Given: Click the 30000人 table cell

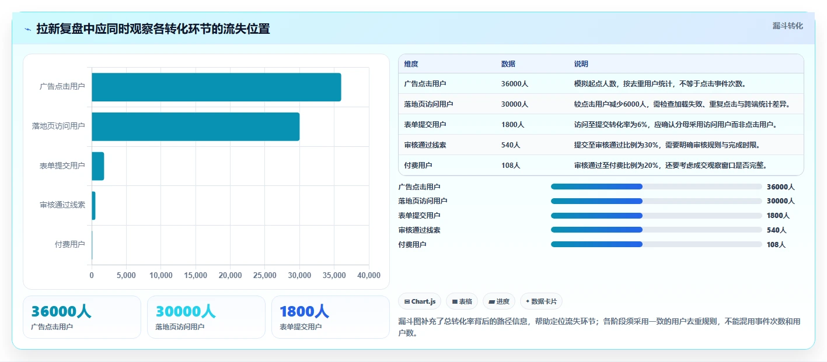Looking at the screenshot, I should point(514,104).
